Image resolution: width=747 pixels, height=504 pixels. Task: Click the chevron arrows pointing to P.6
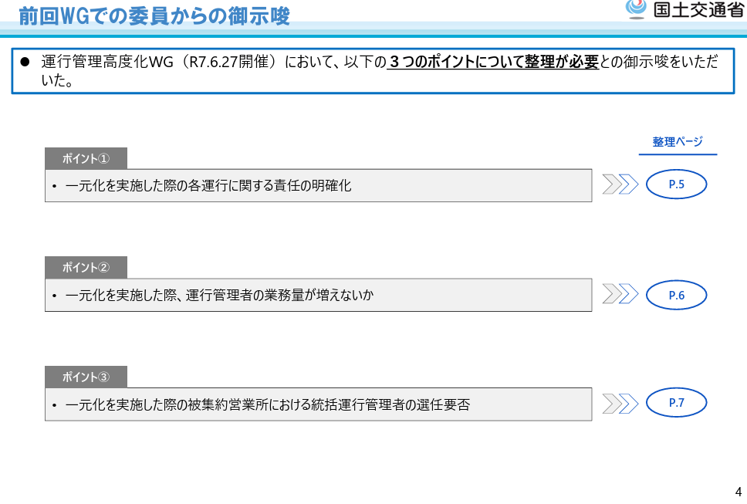tap(620, 294)
